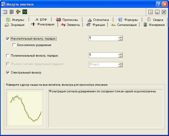Enable the Полиномиальный фильтр checkbox
This screenshot has width=169, height=136.
click(x=8, y=56)
